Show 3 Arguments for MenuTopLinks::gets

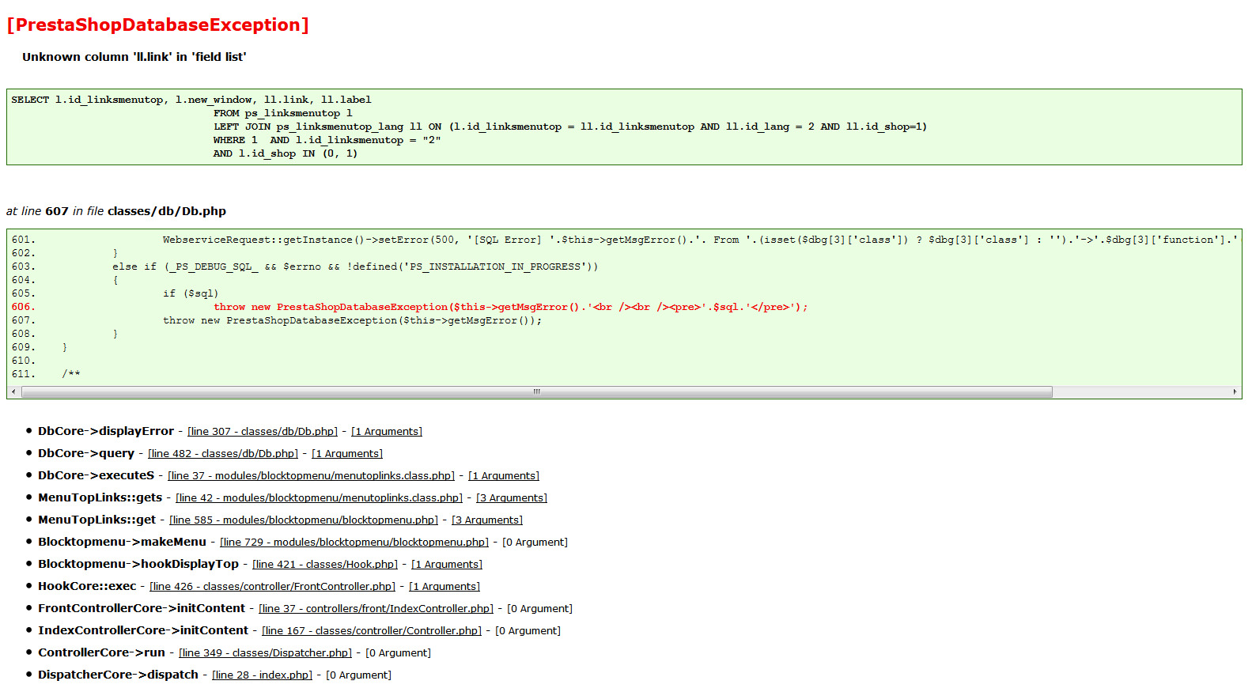pos(512,498)
